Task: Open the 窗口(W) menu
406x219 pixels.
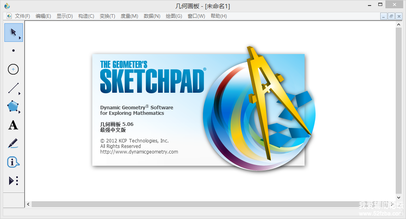Action: (196, 16)
